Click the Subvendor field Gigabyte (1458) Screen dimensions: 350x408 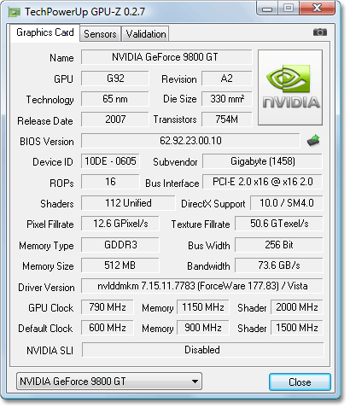click(262, 161)
